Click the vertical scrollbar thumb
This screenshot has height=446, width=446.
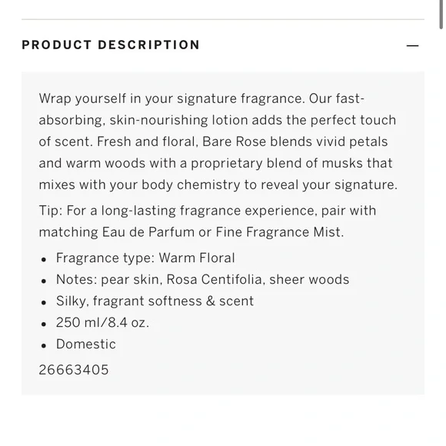point(441,14)
